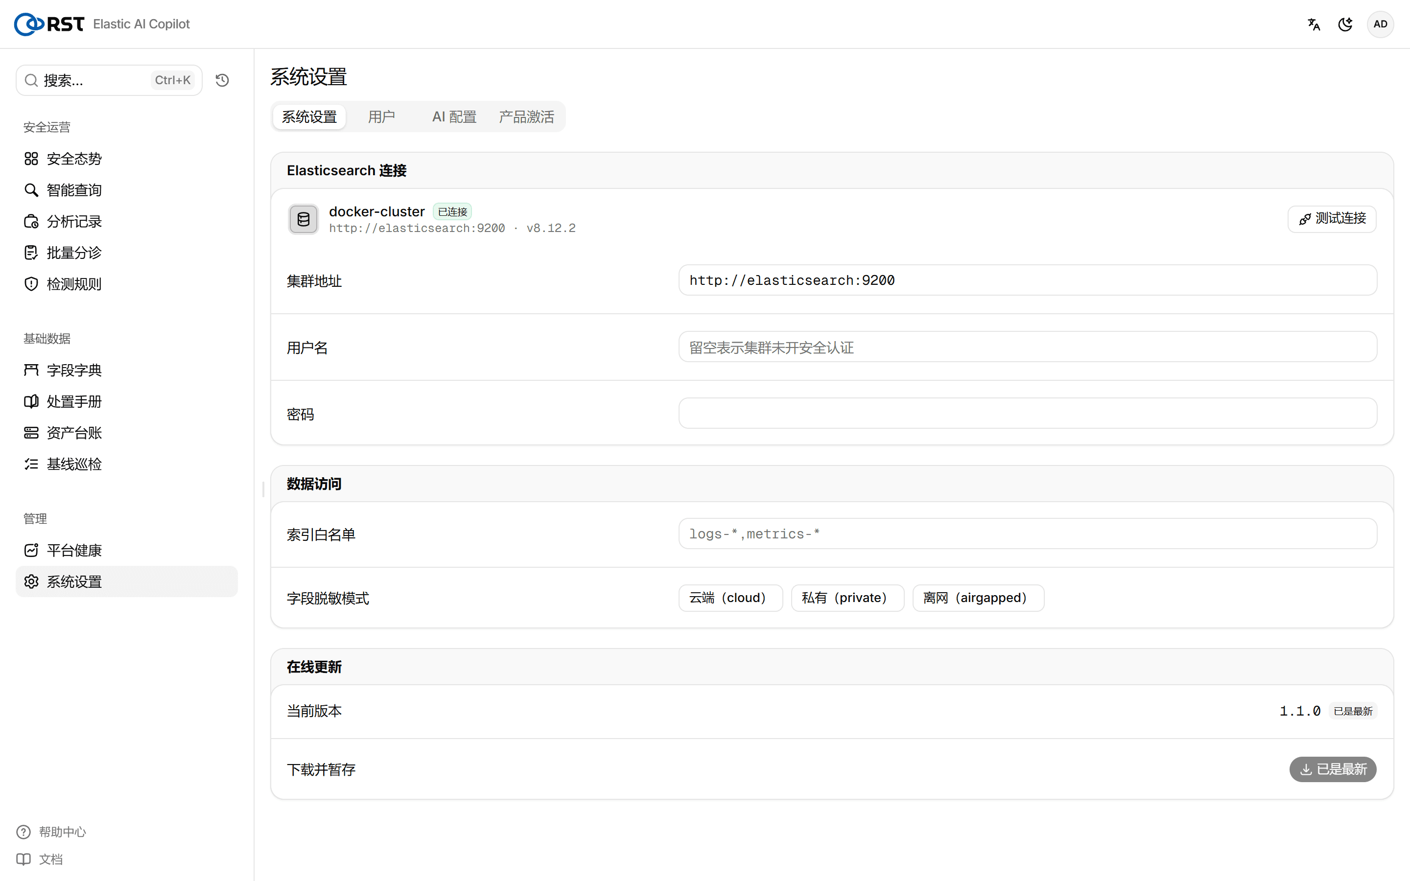Click the docker-cluster cluster name
The image size is (1410, 881).
pyautogui.click(x=377, y=211)
